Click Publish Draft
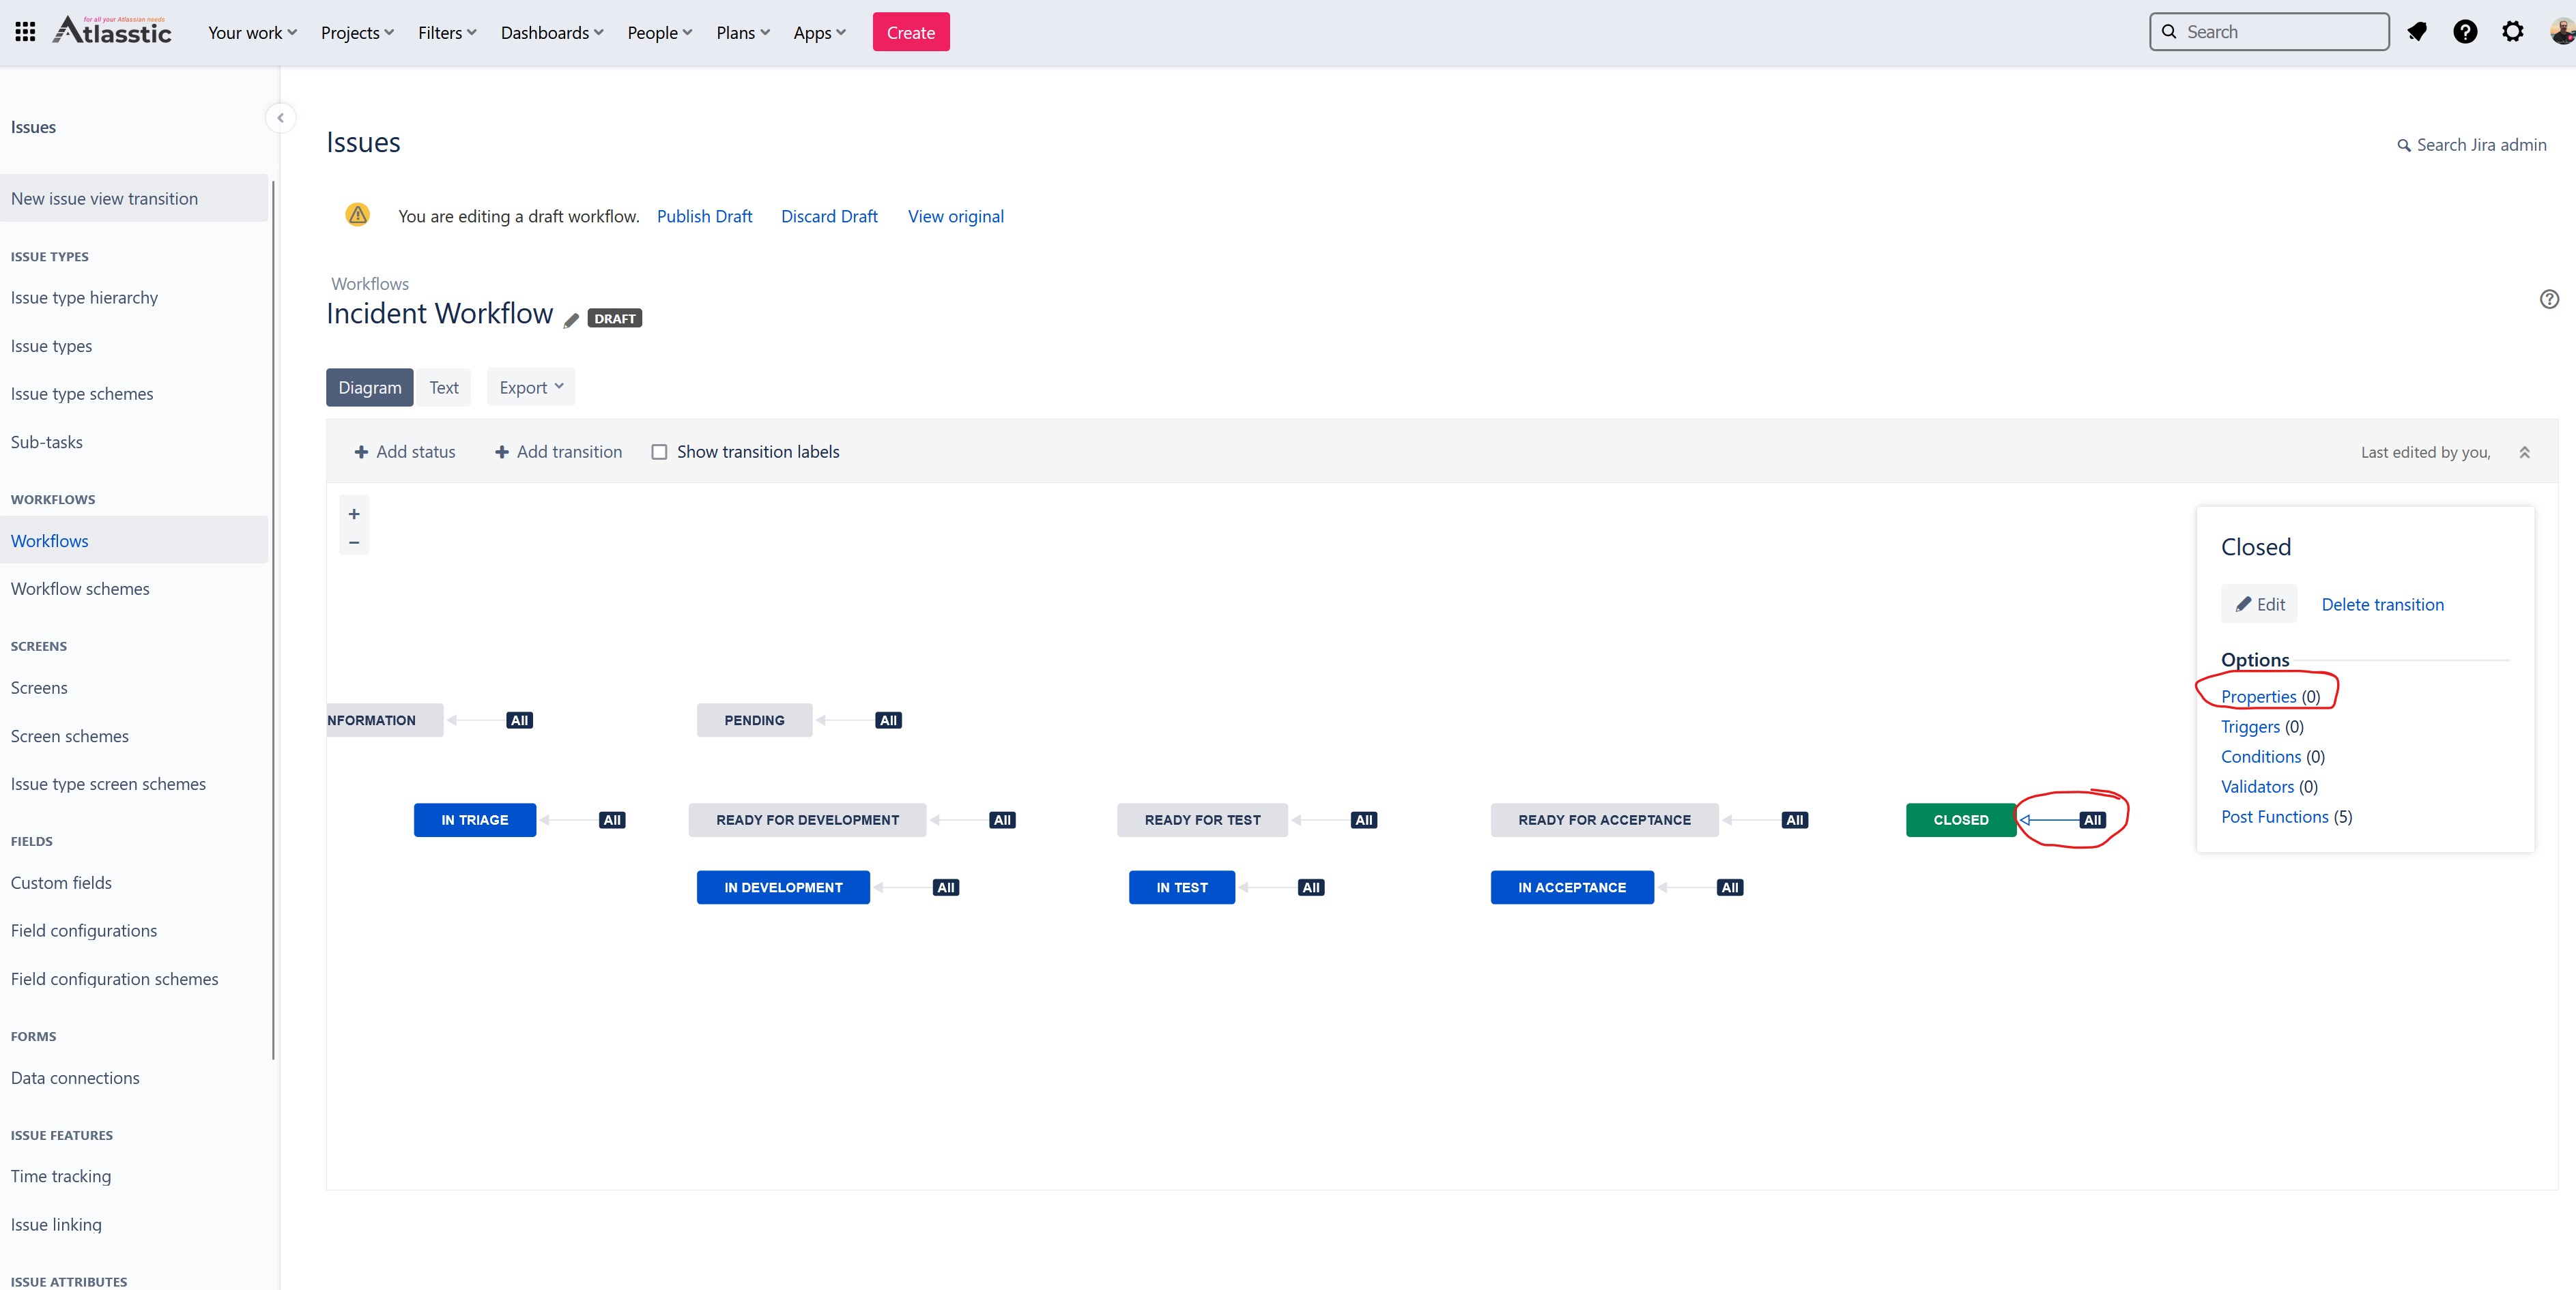This screenshot has width=2576, height=1290. 704,216
